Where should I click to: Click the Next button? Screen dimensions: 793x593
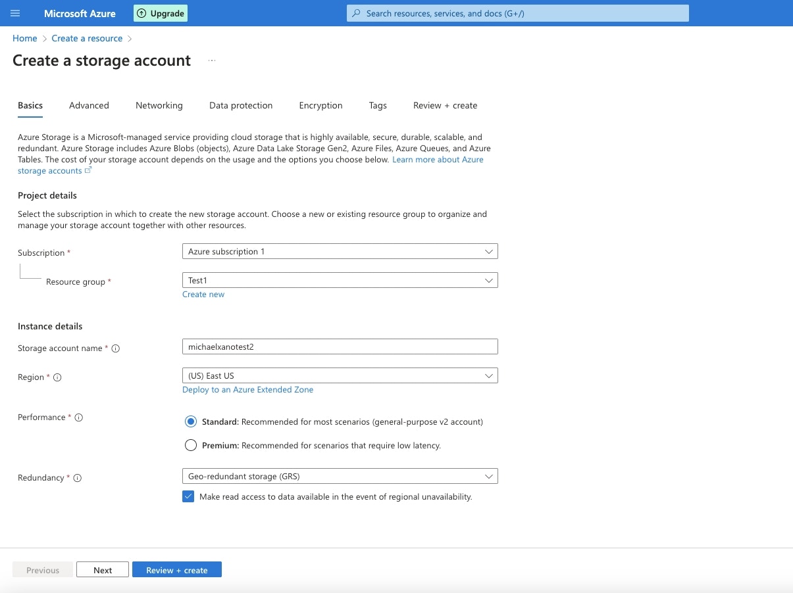[x=103, y=570]
